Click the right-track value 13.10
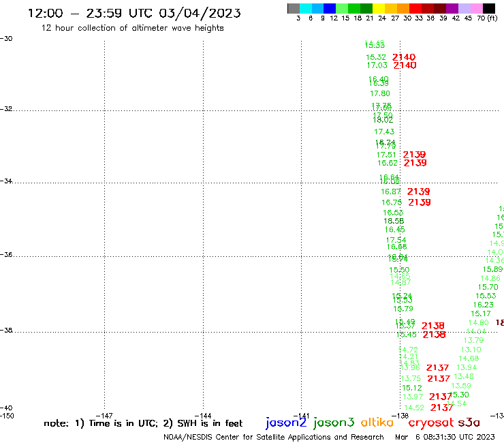The width and height of the screenshot is (504, 443). [471, 350]
